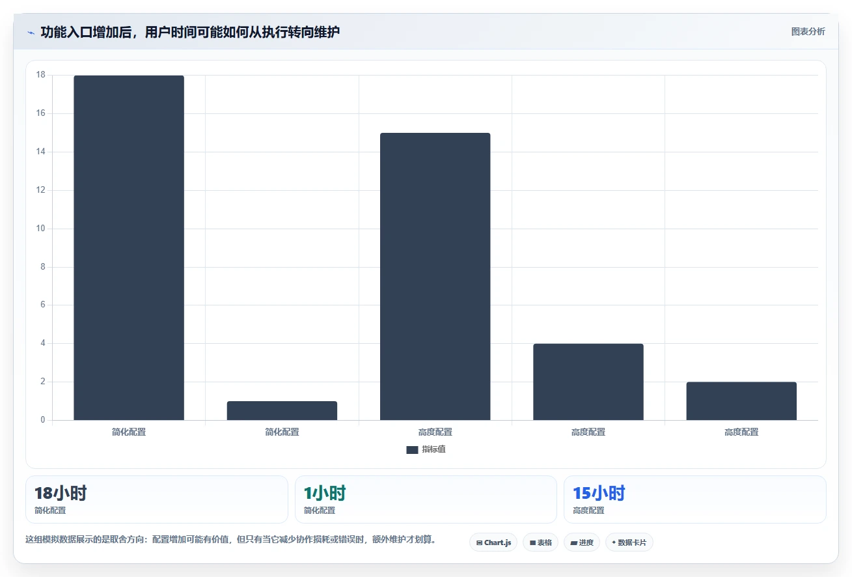Toggle the 指标值 legend color box
The width and height of the screenshot is (852, 577).
click(412, 449)
